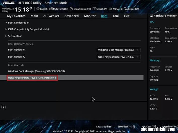This screenshot has height=133, width=178.
Task: Click the globe language icon
Action: click(x=38, y=9)
